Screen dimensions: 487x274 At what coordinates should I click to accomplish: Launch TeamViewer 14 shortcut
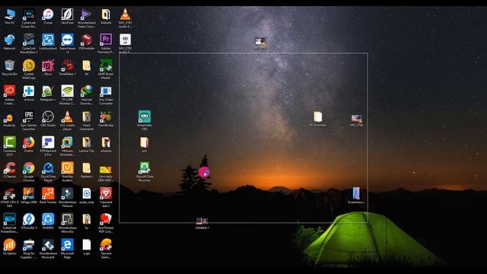[x=67, y=44]
